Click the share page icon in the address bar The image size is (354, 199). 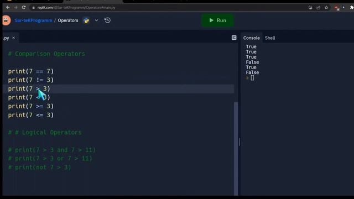pyautogui.click(x=319, y=8)
